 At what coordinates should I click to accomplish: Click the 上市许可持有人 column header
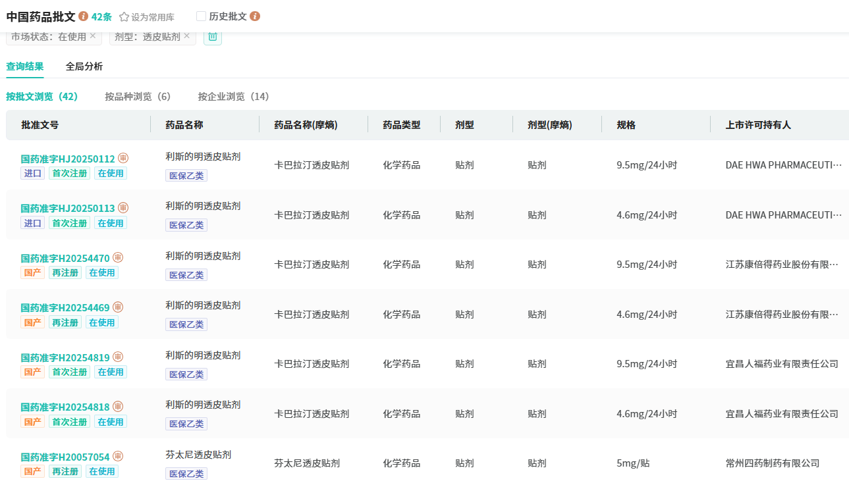pyautogui.click(x=757, y=125)
